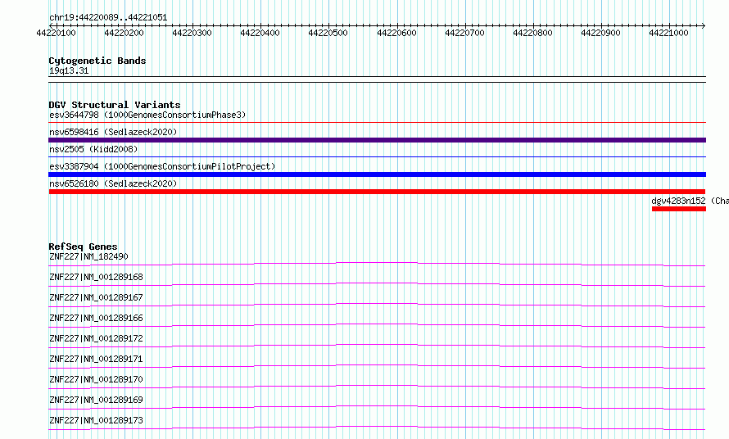Click the thick blue esv3387904 variant bar
Viewport: 729px width, 439px height.
pyautogui.click(x=377, y=174)
